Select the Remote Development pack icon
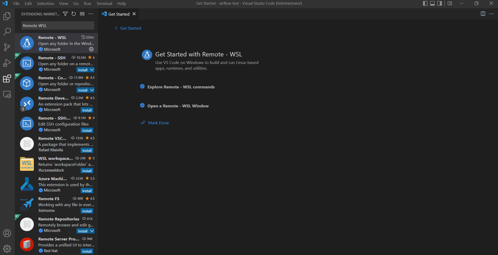This screenshot has height=255, width=498. [x=27, y=103]
